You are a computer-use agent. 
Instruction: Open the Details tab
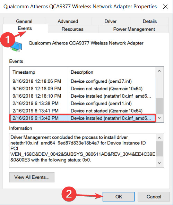pyautogui.click(x=150, y=21)
